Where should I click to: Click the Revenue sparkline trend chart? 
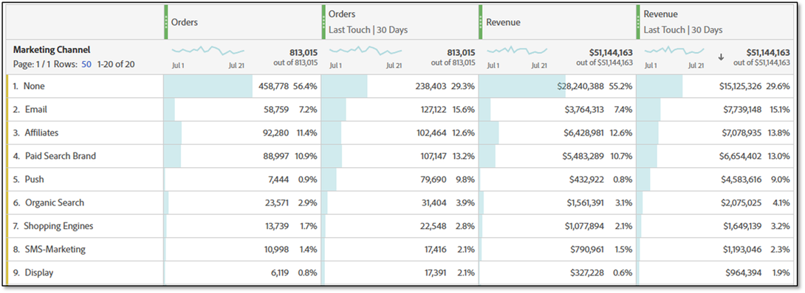[517, 51]
